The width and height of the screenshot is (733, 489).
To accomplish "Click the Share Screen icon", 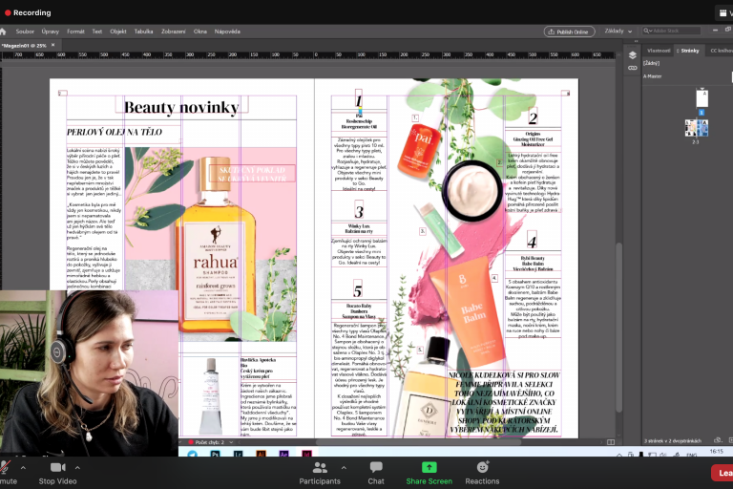I will (429, 467).
